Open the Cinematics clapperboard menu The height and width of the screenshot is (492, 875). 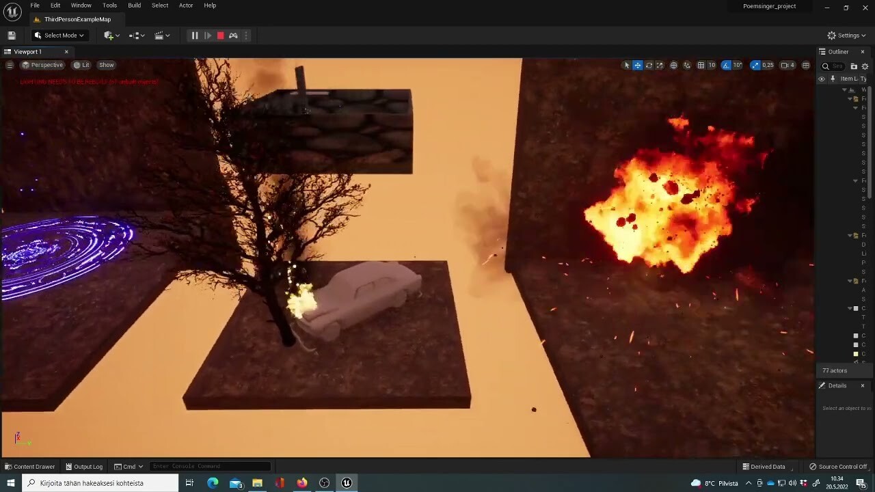(161, 35)
